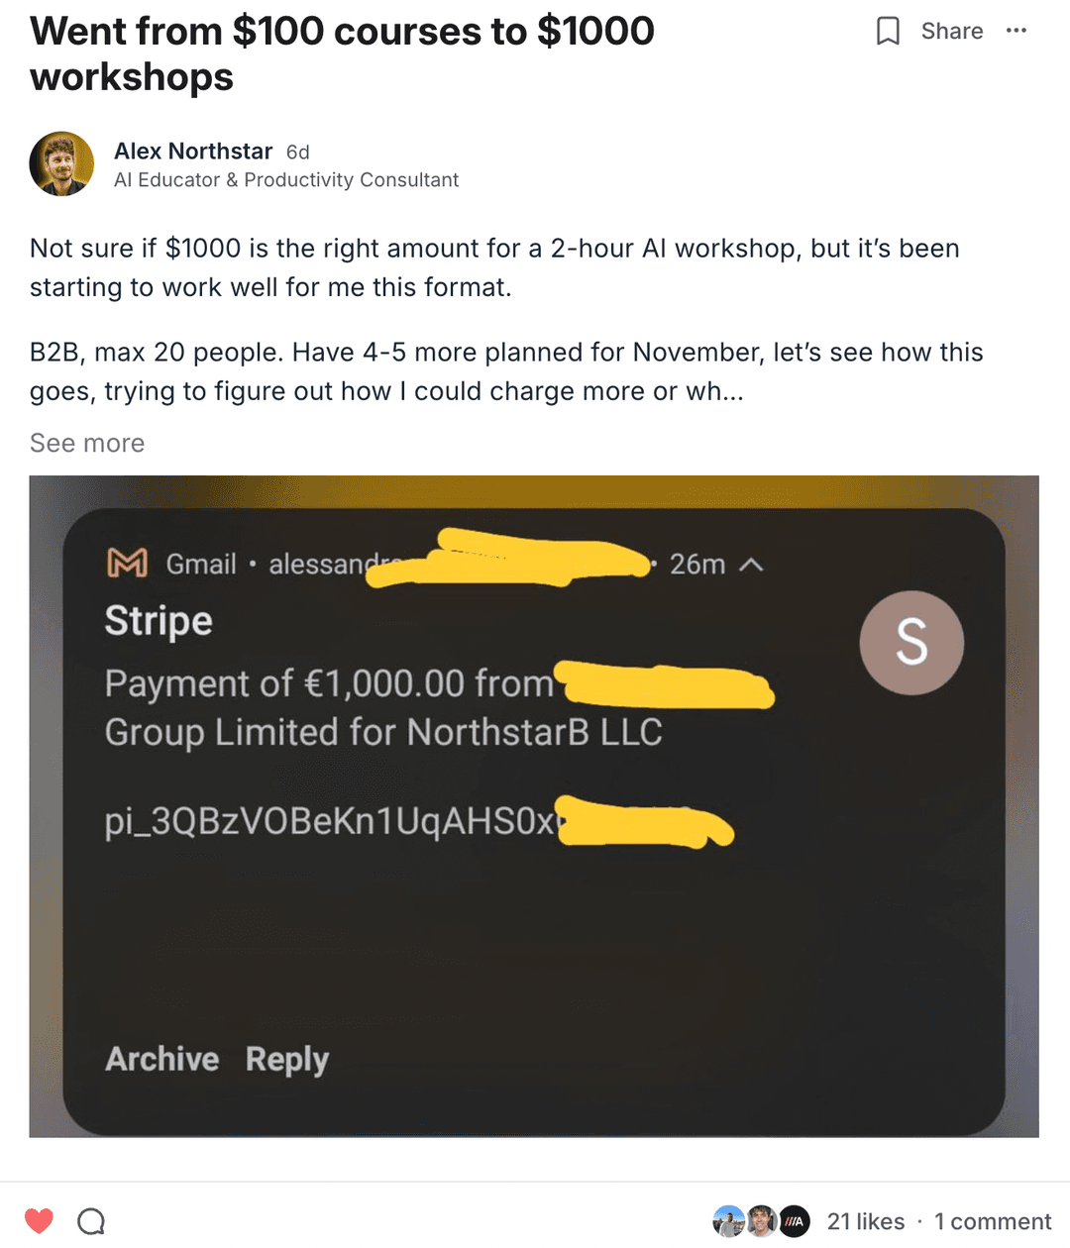
Task: Toggle the red heart like button
Action: click(39, 1221)
